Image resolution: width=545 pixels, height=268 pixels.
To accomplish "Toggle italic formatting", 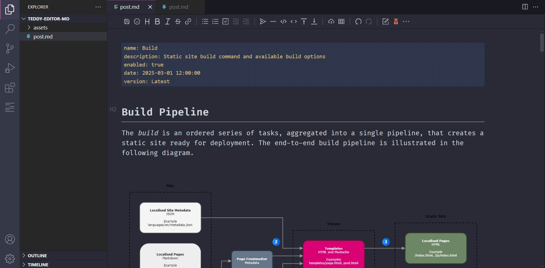I will [x=167, y=22].
